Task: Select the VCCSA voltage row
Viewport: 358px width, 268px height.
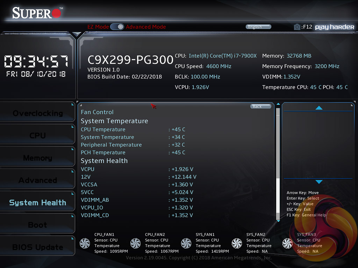Action: tap(137, 185)
